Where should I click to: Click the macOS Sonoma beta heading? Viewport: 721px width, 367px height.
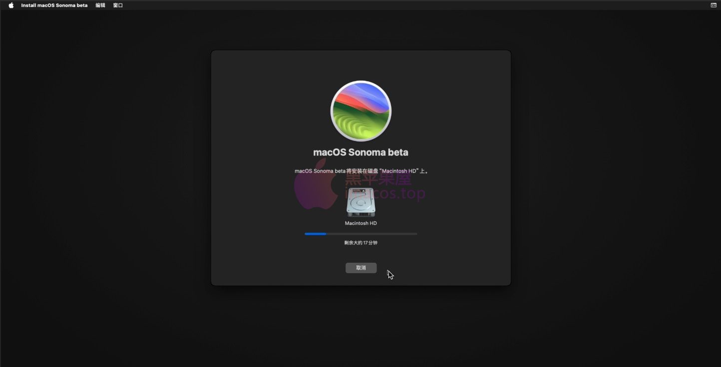click(x=361, y=152)
